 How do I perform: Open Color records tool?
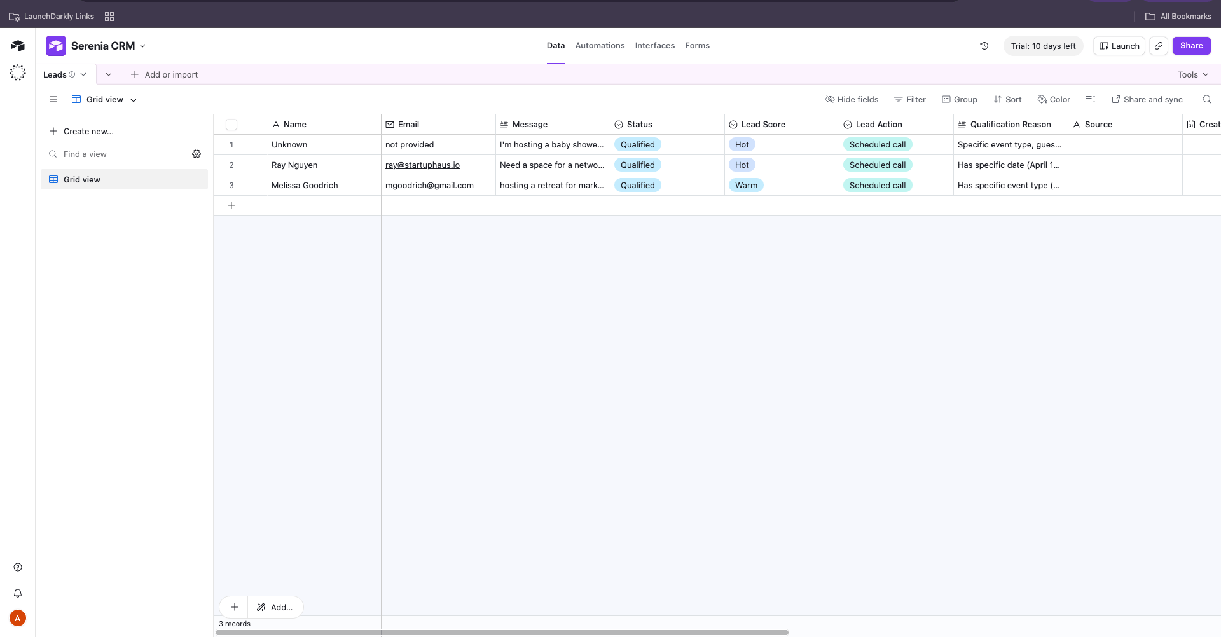point(1054,99)
